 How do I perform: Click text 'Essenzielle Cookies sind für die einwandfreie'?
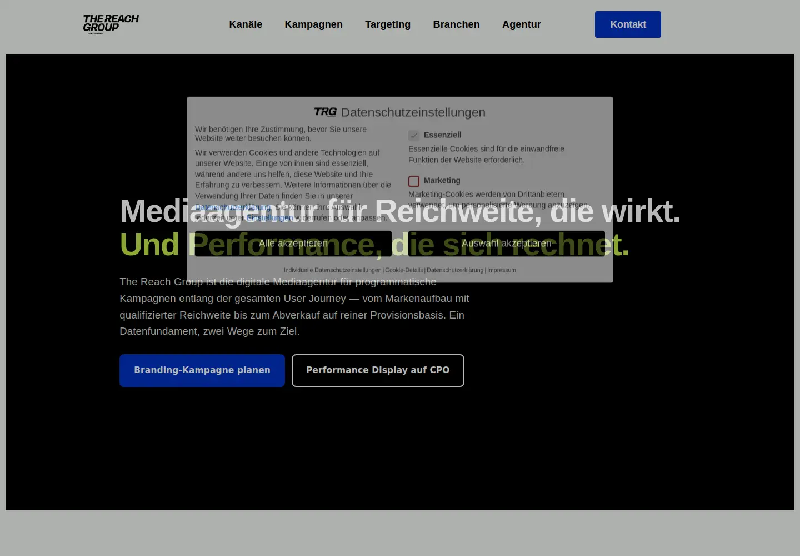pyautogui.click(x=486, y=149)
